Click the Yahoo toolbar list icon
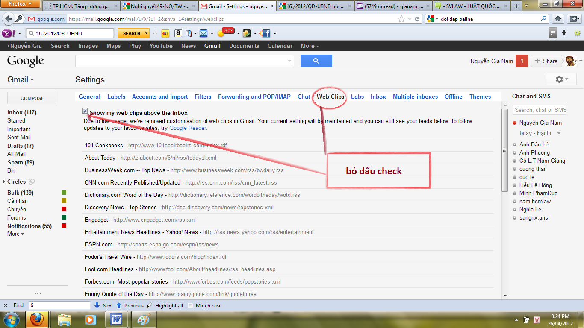Image resolution: width=584 pixels, height=328 pixels. click(x=554, y=33)
